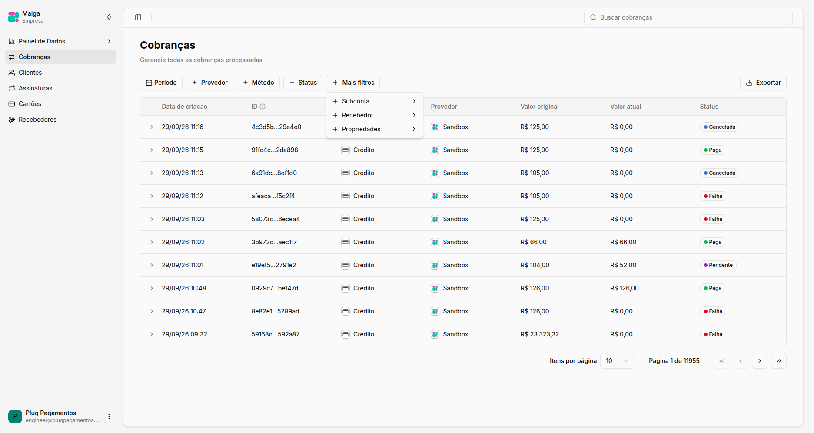This screenshot has width=814, height=433.
Task: Expand the Painel de Dados chevron
Action: pos(109,41)
